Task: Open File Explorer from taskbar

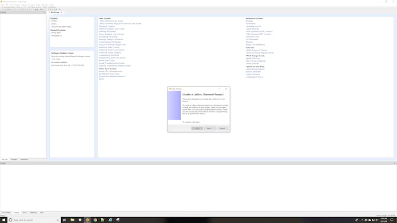Action: [x=72, y=220]
